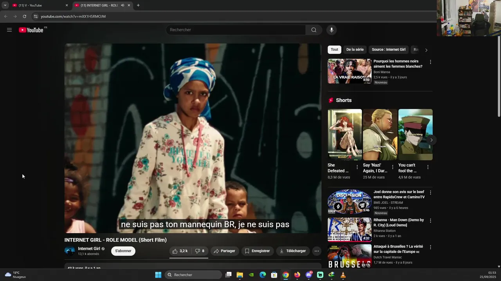The height and width of the screenshot is (281, 501).
Task: Open the NVIDIA app from the taskbar
Action: click(251, 275)
